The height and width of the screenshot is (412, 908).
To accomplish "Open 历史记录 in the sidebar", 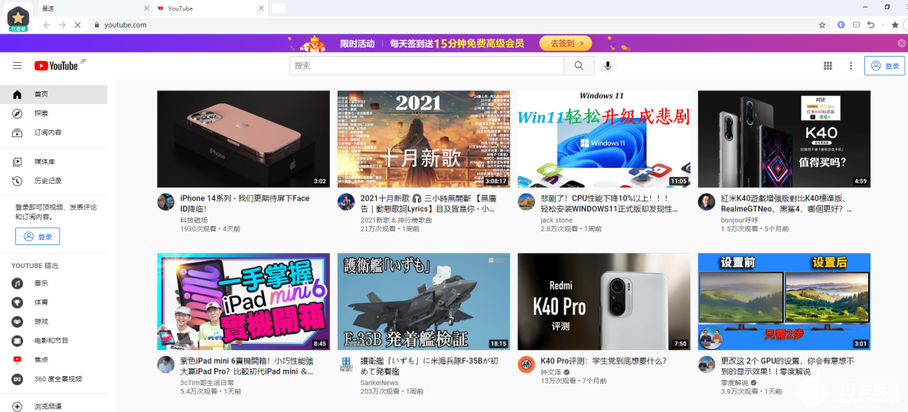I will pos(54,181).
